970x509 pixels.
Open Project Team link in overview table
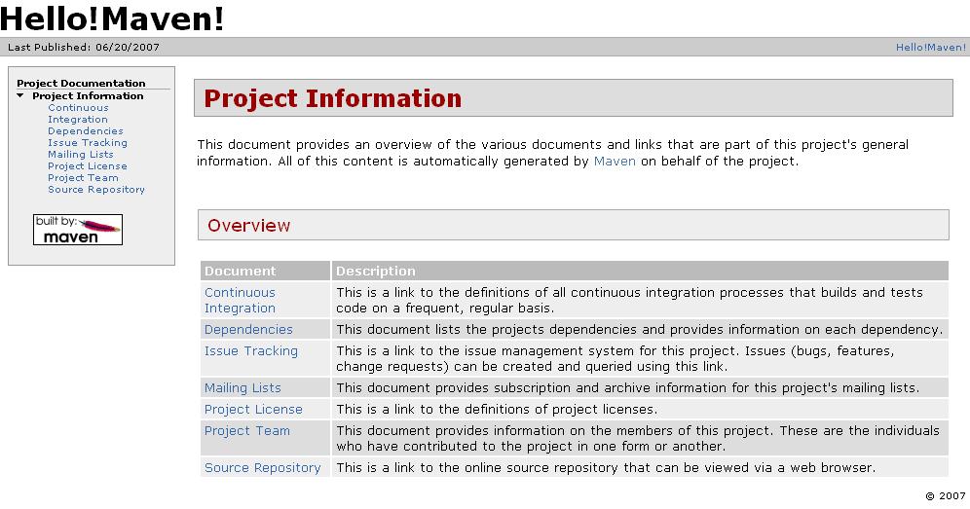[246, 431]
